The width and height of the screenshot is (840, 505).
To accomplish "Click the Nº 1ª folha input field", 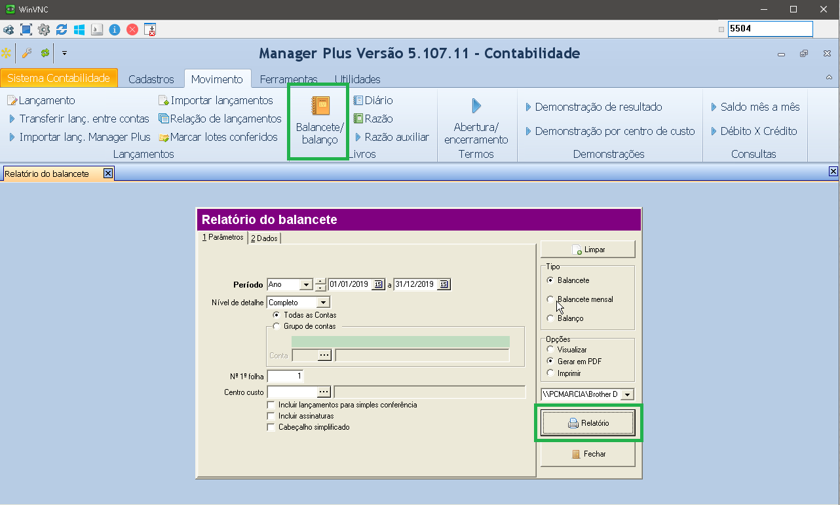I will click(285, 376).
